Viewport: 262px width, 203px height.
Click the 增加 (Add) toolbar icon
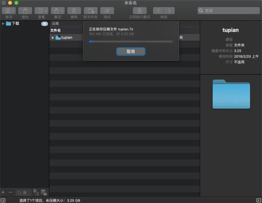[x=25, y=11]
